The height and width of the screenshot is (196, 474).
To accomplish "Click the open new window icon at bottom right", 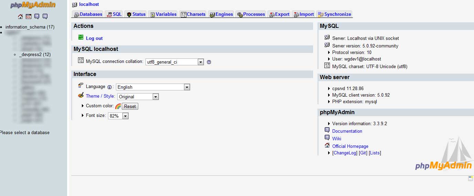I will point(471,178).
